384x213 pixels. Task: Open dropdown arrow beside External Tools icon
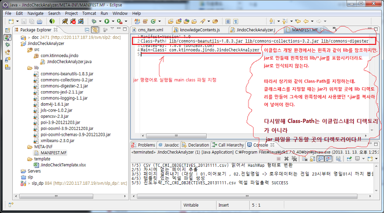coord(126,21)
